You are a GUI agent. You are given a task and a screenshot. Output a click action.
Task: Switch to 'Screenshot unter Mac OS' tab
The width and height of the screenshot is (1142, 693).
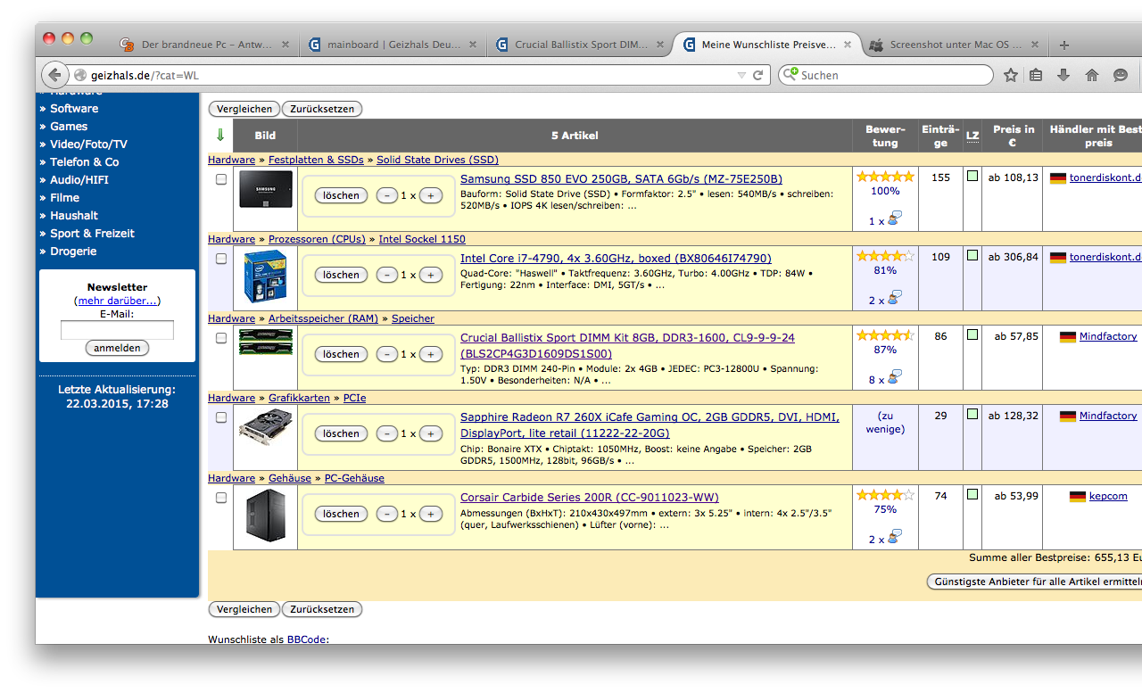(956, 45)
